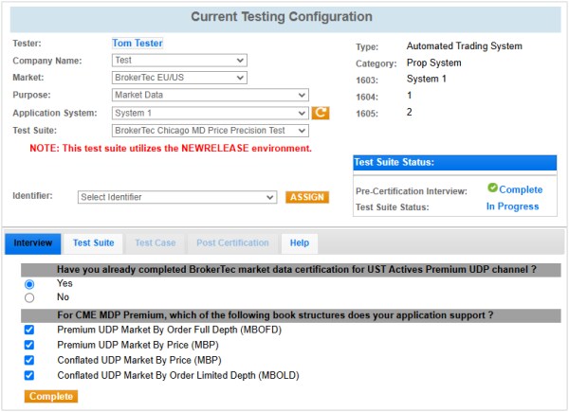The height and width of the screenshot is (412, 569).
Task: Switch to the Test Suite tab
Action: [93, 243]
